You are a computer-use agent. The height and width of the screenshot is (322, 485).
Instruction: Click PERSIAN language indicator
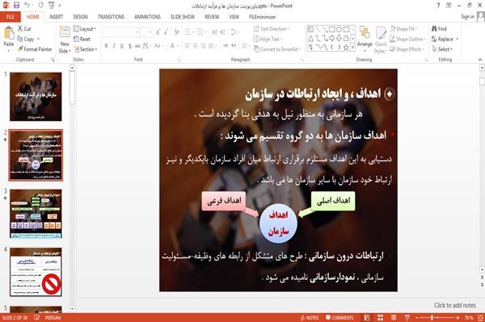[x=53, y=318]
